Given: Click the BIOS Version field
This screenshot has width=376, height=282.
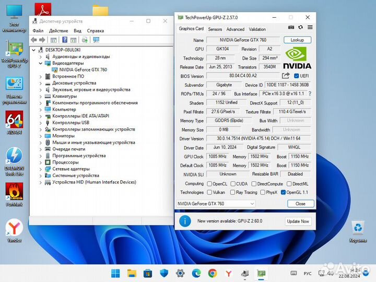Looking at the screenshot, I should coord(243,76).
